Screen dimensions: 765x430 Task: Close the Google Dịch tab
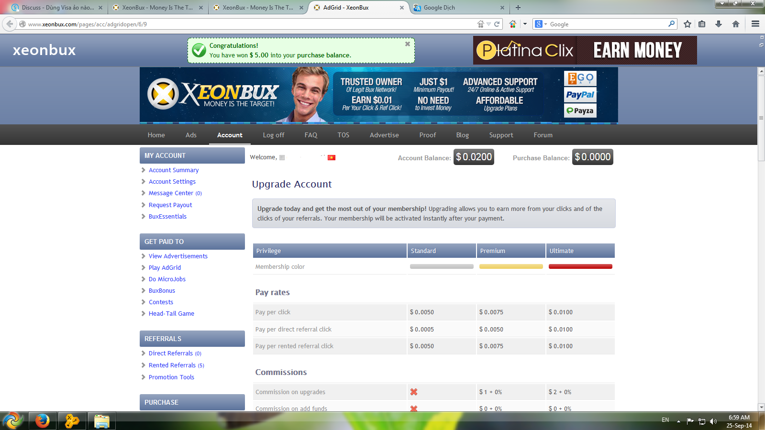tap(502, 8)
